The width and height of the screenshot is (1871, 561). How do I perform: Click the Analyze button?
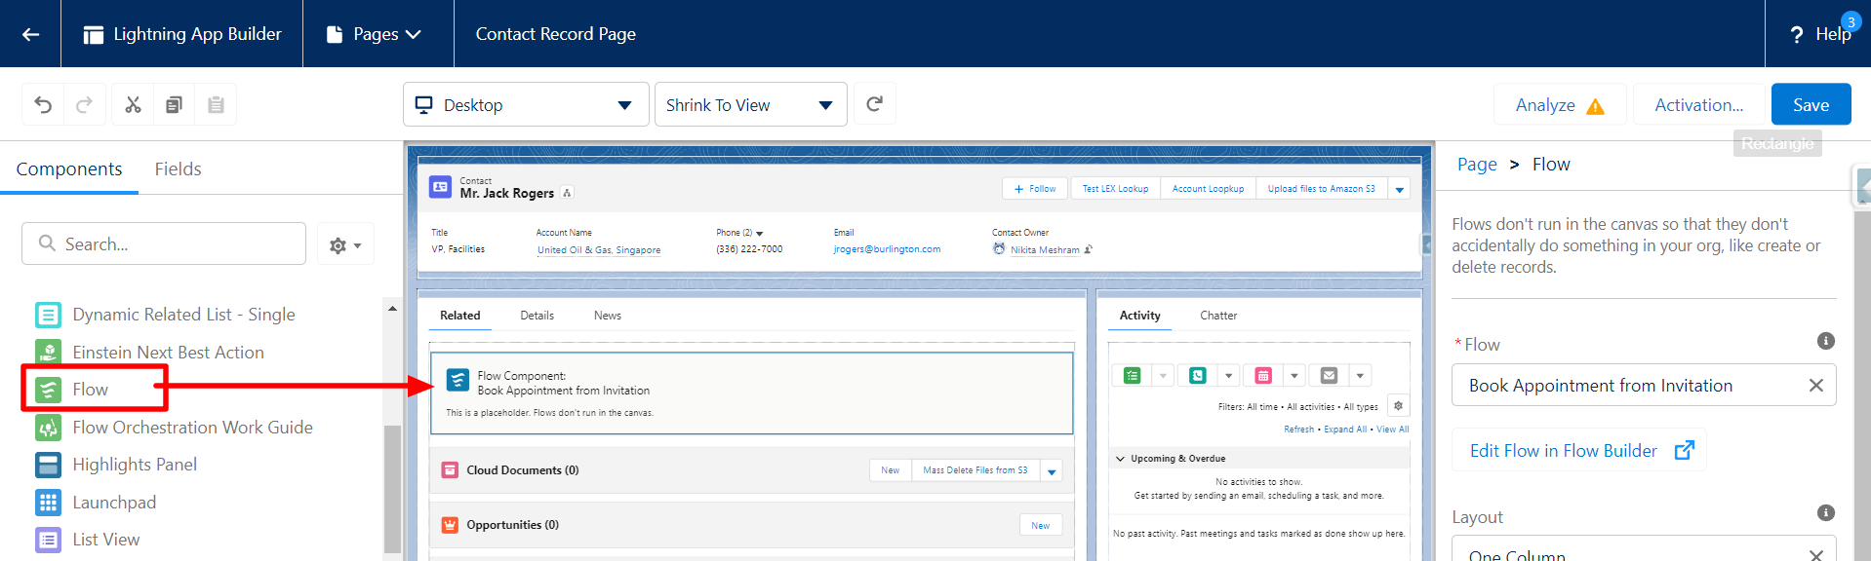point(1560,104)
